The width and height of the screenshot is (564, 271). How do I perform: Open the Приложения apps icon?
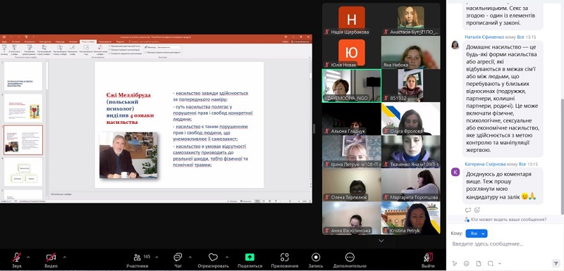tap(285, 258)
